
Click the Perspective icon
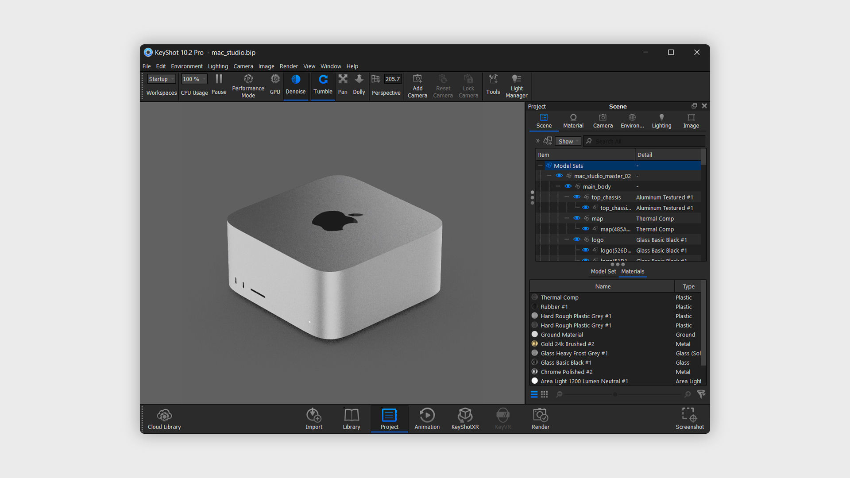tap(375, 79)
